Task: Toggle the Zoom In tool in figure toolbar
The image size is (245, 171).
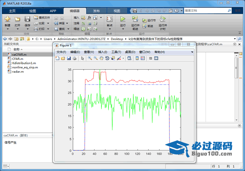Action: (90, 58)
